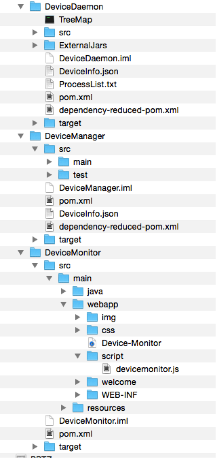Expand the ExternalJars folder
216x458 pixels.
click(35, 45)
